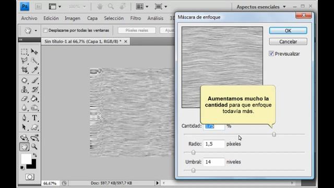334x188 pixels.
Task: Adjust the Cantidad slider handle
Action: (x=274, y=134)
